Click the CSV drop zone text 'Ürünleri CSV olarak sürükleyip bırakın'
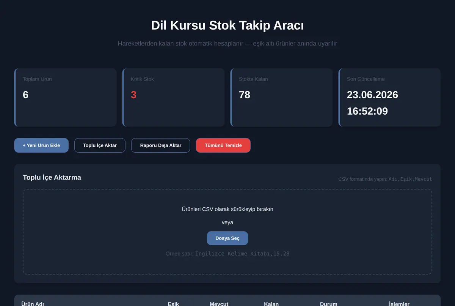 [x=227, y=209]
